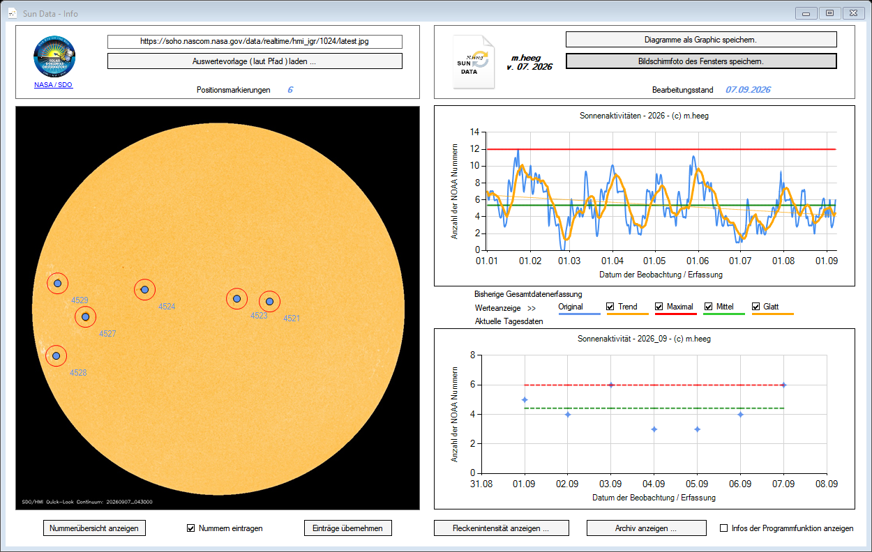Click Nummerübersicht anzeigen button
Viewport: 872px width, 552px height.
click(94, 528)
